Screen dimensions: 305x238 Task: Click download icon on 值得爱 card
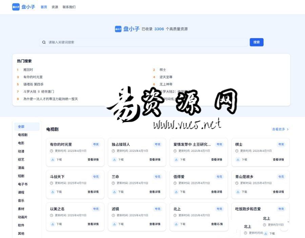click(x=176, y=192)
